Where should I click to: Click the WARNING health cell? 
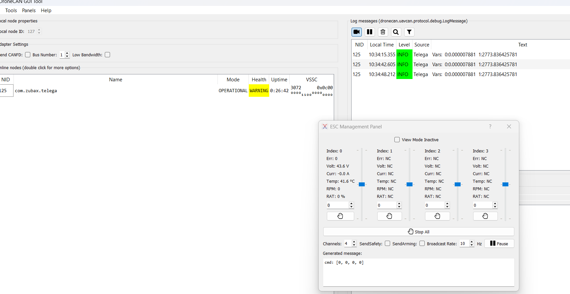pyautogui.click(x=259, y=91)
